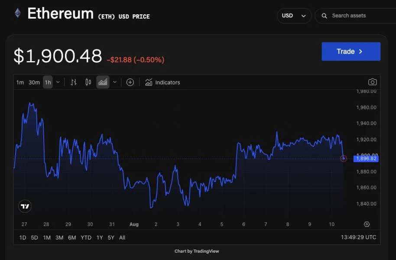Select the 1M date range

point(47,237)
